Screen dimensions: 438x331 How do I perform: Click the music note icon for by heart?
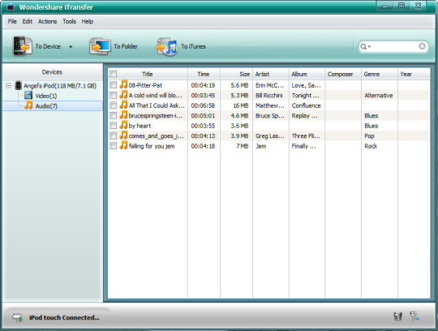[123, 125]
